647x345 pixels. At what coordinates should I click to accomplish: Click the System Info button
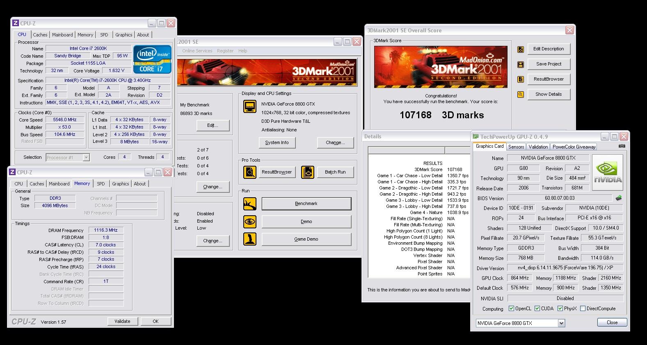click(277, 142)
